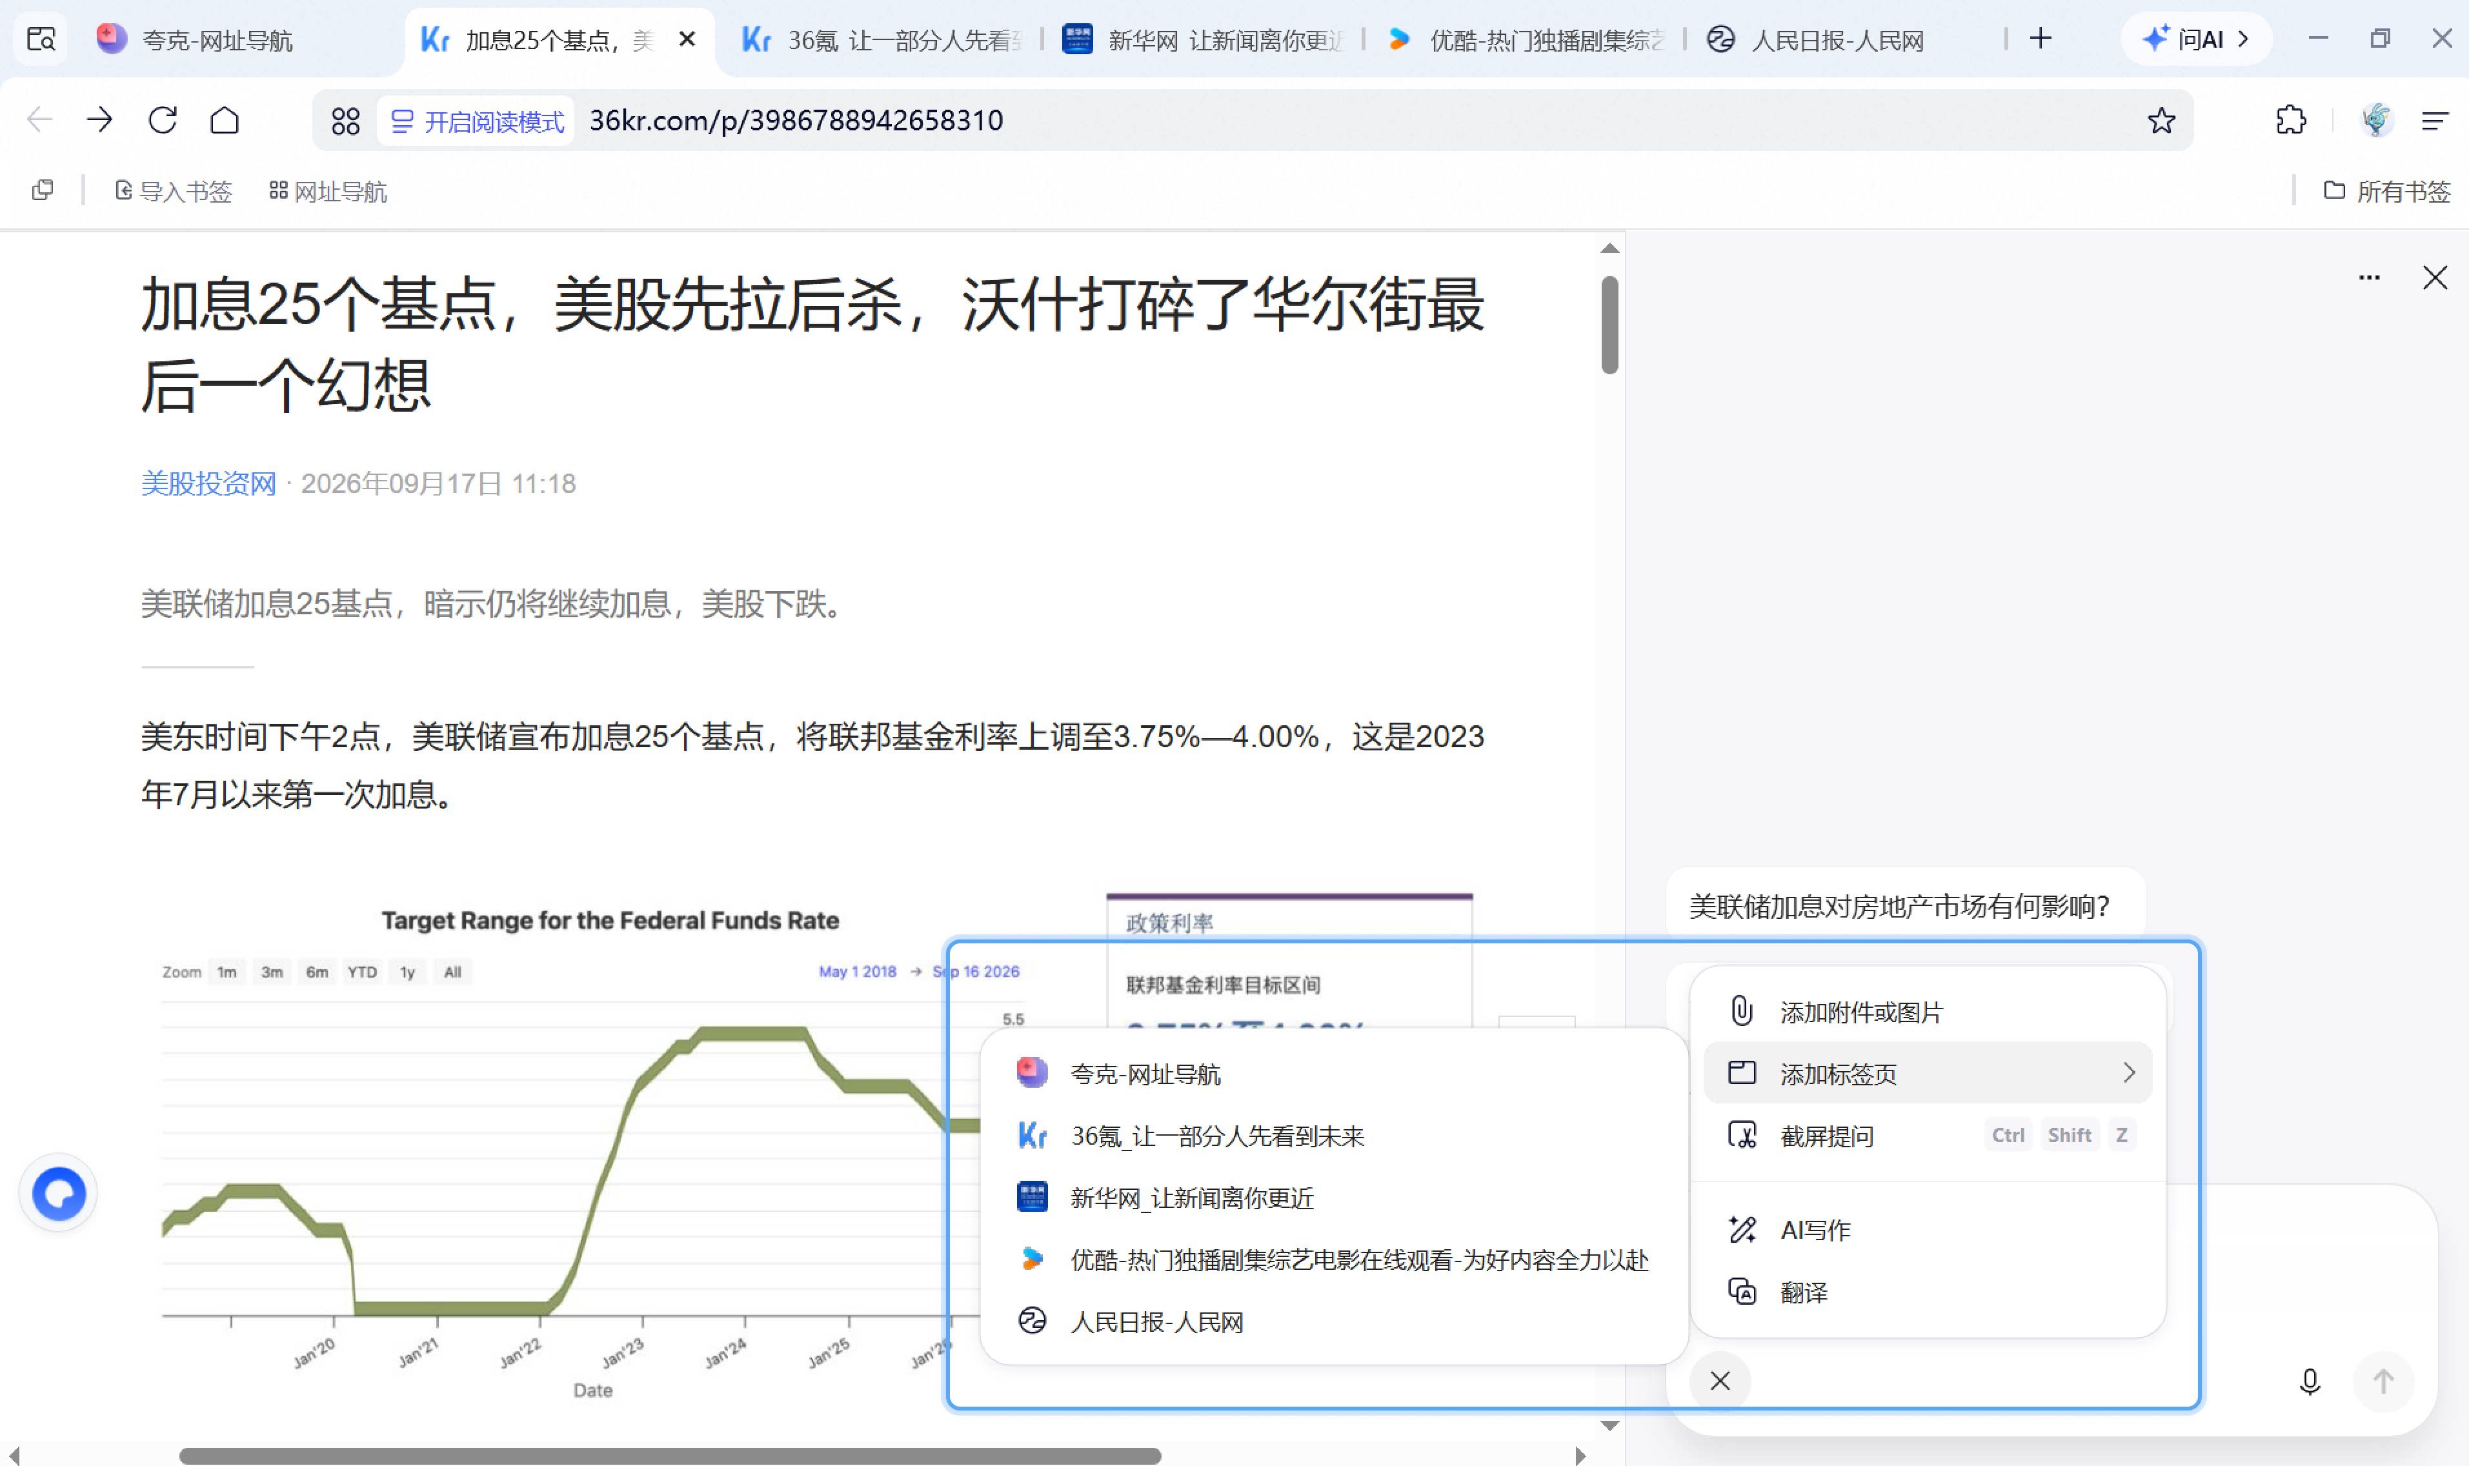Enable reading mode toggle in address bar
Image resolution: width=2469 pixels, height=1466 pixels.
[x=476, y=121]
